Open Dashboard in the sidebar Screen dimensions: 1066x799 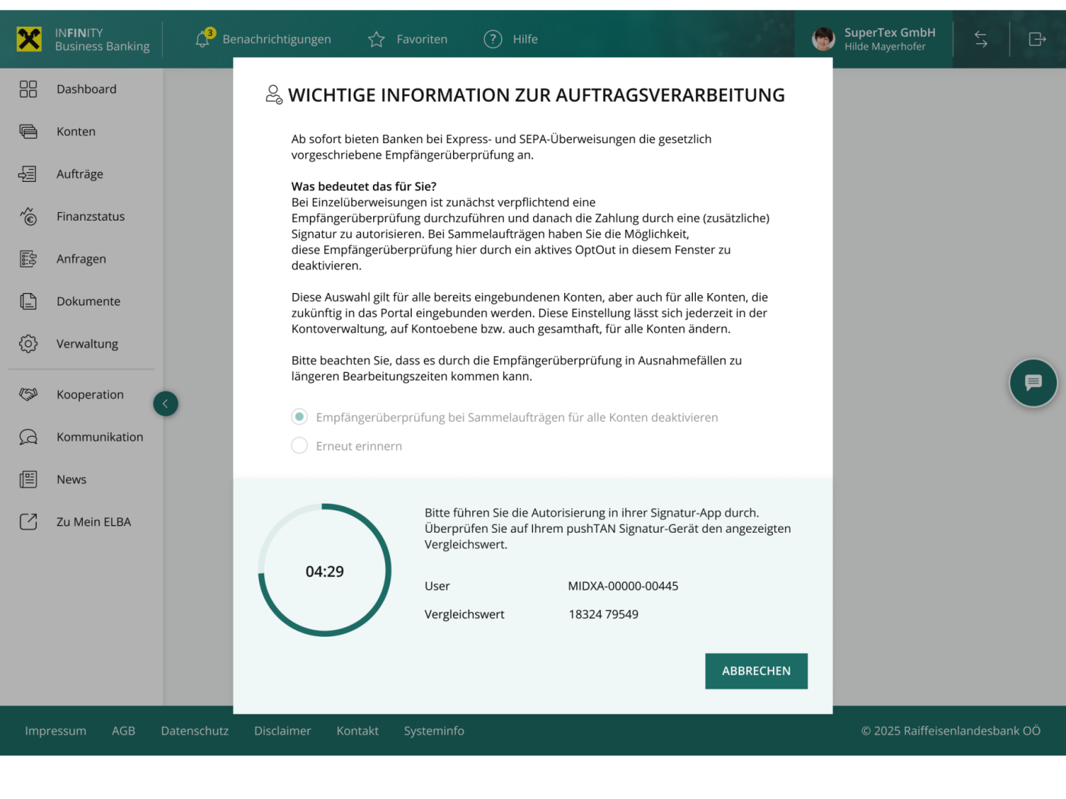[x=86, y=89]
